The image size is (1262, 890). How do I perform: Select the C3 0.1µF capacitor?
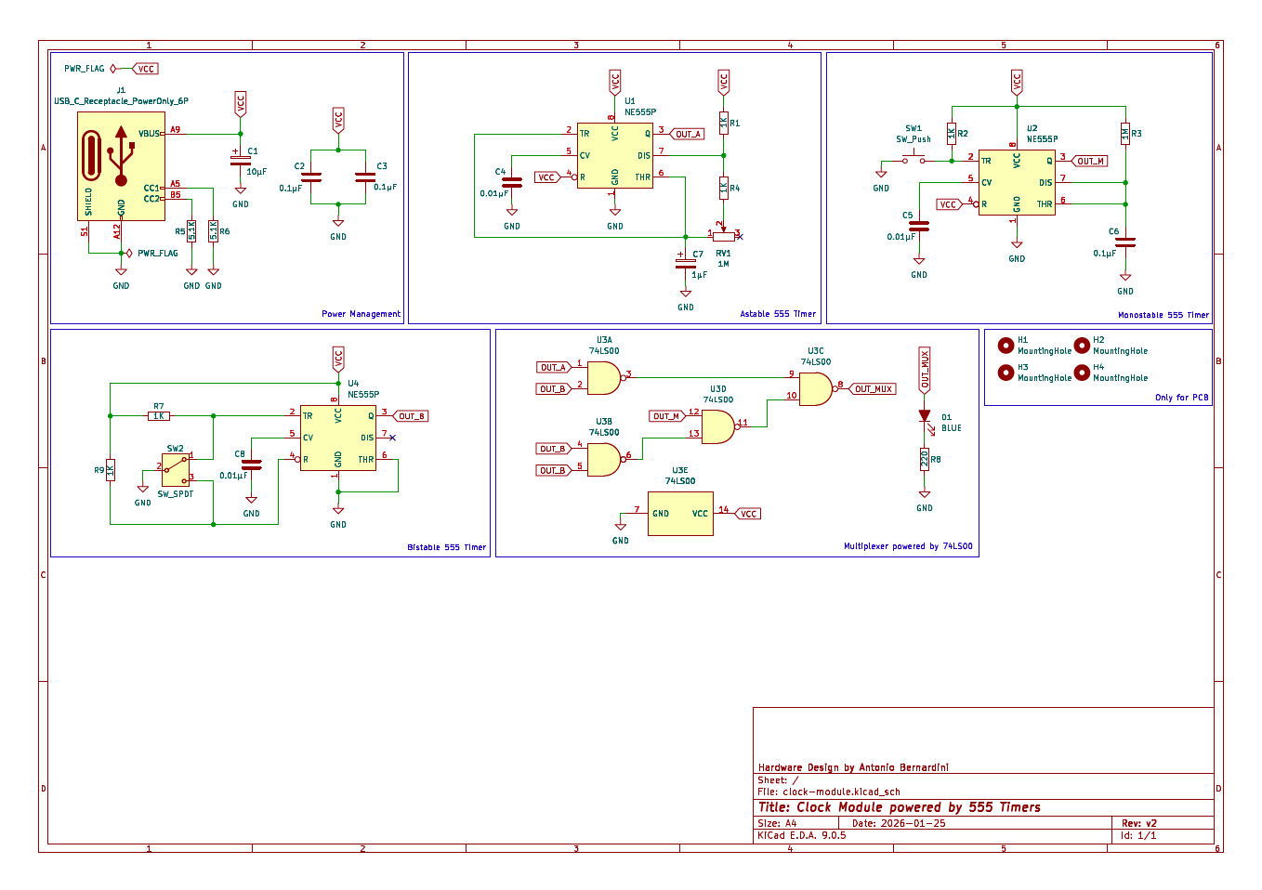[x=365, y=177]
